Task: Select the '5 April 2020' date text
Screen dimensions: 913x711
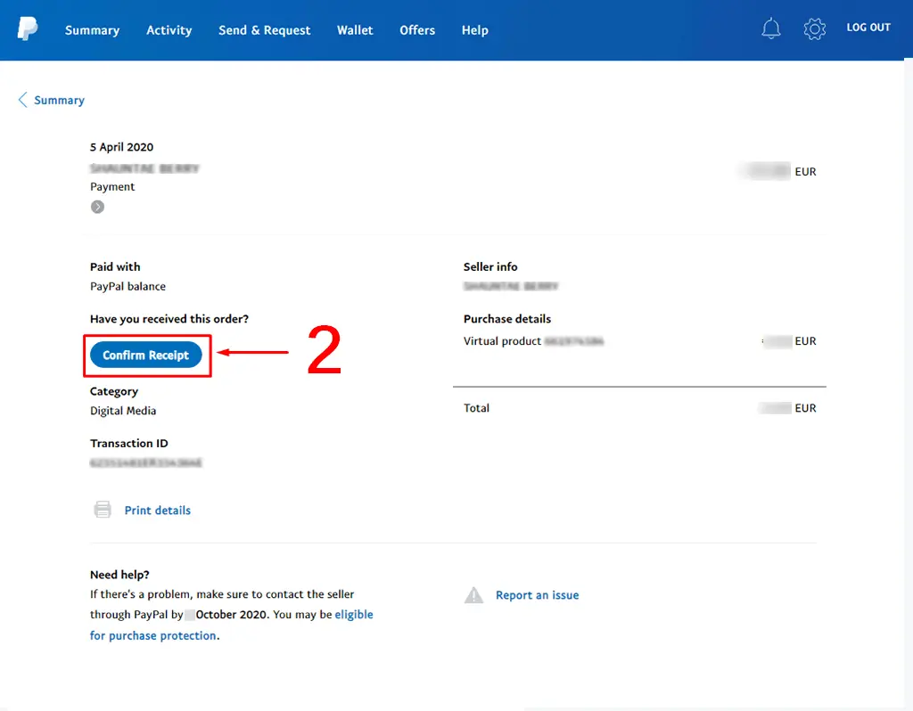Action: tap(121, 147)
